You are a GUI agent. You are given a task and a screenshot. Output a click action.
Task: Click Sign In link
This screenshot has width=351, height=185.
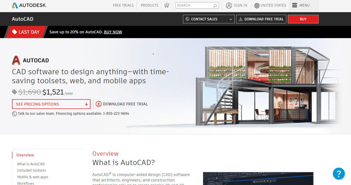[240, 6]
